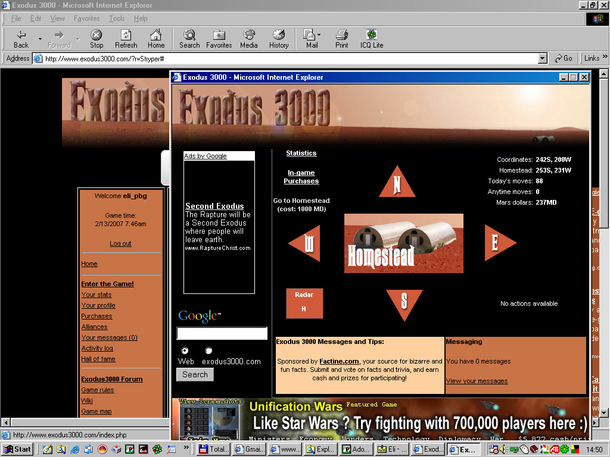Stop the page loading
This screenshot has width=610, height=457.
coord(97,39)
